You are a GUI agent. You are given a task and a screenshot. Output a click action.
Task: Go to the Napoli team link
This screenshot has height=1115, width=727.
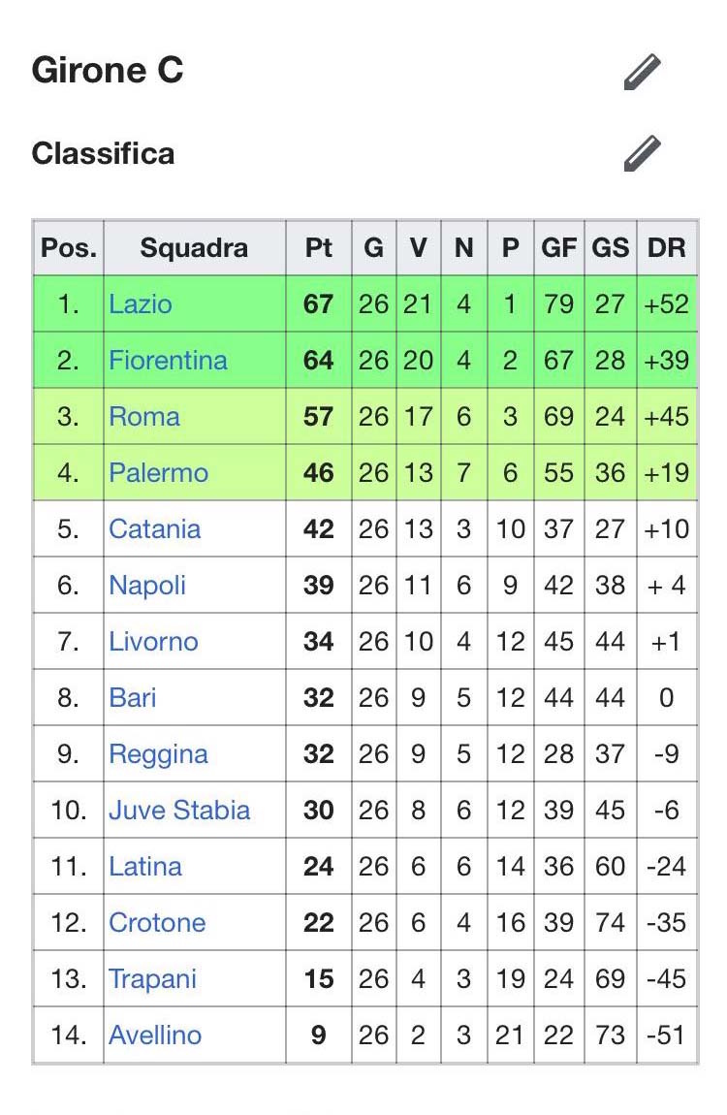pos(147,586)
